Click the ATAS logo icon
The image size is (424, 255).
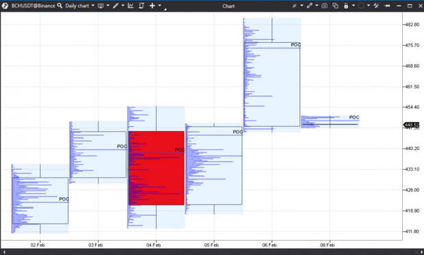5,5
